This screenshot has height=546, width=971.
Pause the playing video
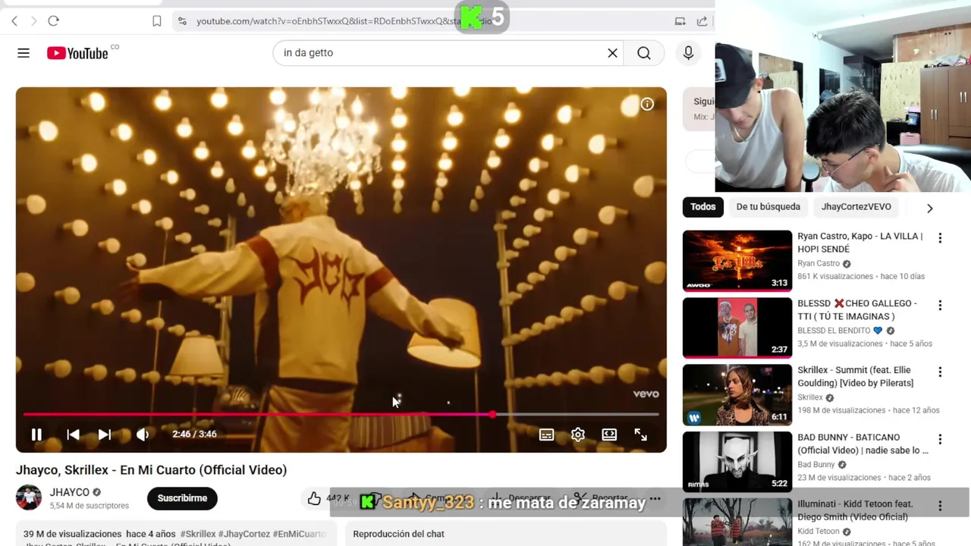coord(36,435)
